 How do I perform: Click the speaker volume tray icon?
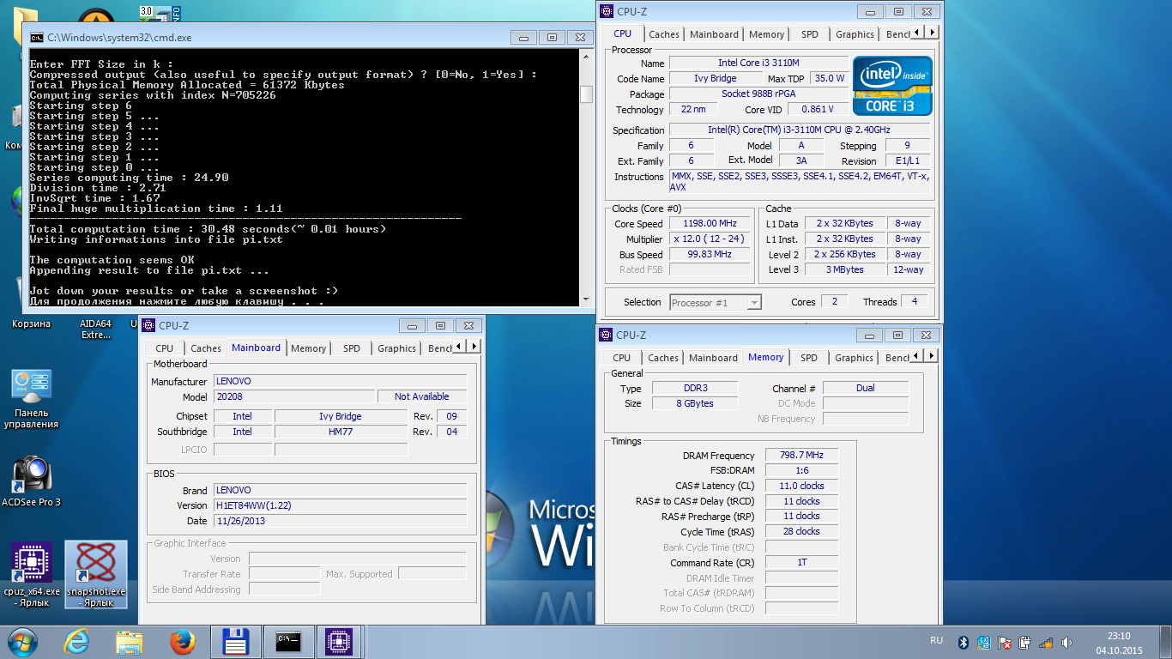tap(1066, 642)
